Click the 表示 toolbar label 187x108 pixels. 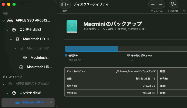(65, 11)
